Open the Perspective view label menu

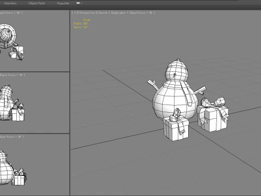tap(87, 13)
